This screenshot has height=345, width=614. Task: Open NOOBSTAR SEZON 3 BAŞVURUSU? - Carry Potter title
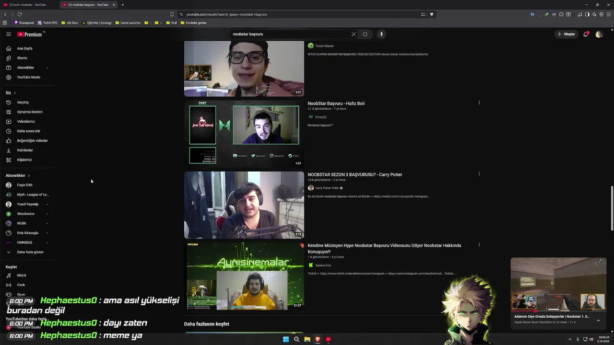point(354,174)
